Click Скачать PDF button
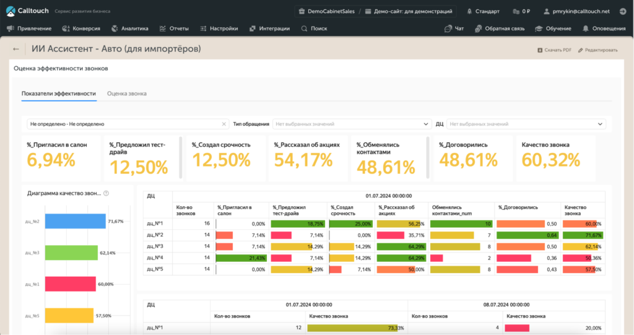634x335 pixels. [x=554, y=50]
